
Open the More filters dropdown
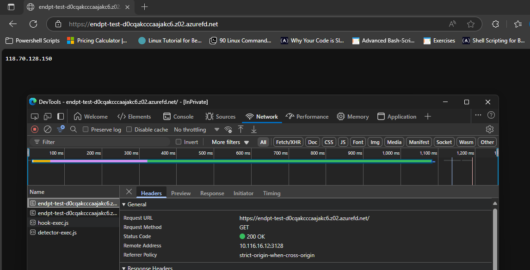point(230,142)
